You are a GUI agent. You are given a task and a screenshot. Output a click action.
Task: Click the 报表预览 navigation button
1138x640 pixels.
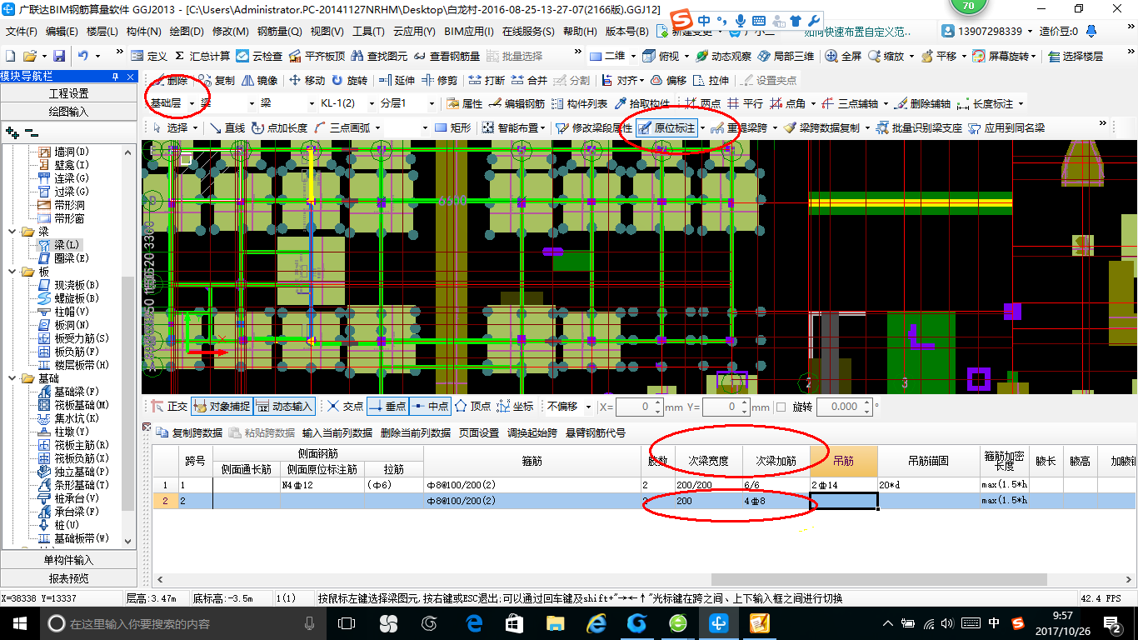(67, 578)
